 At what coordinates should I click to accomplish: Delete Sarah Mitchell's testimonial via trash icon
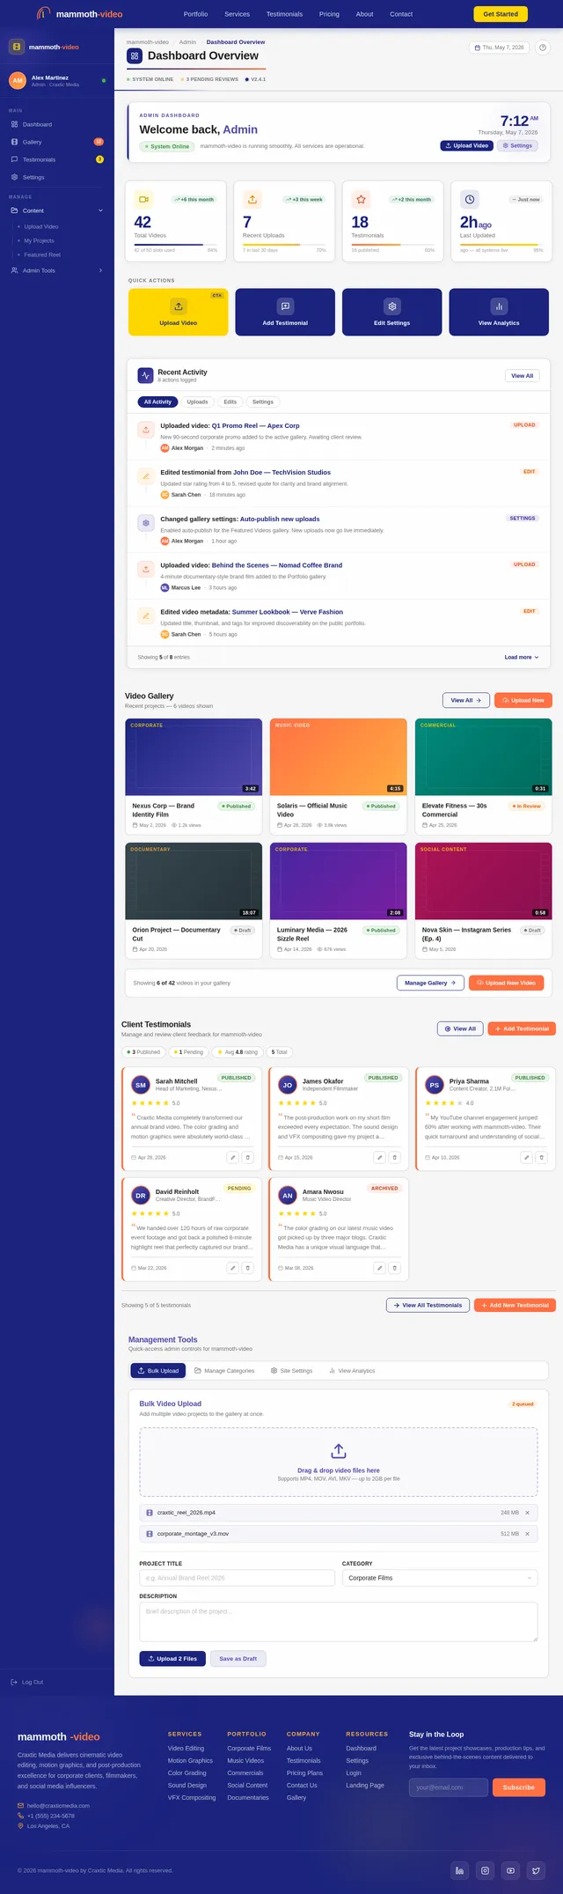(248, 1157)
